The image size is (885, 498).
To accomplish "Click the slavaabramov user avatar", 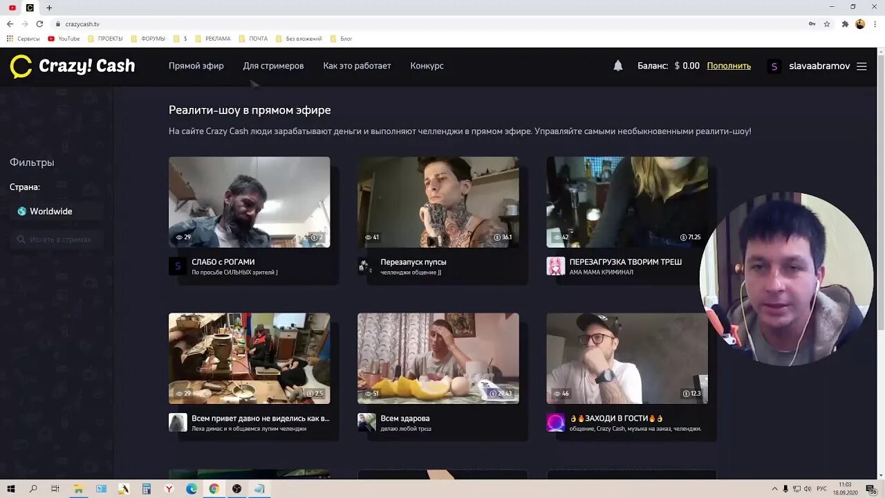I will [774, 66].
